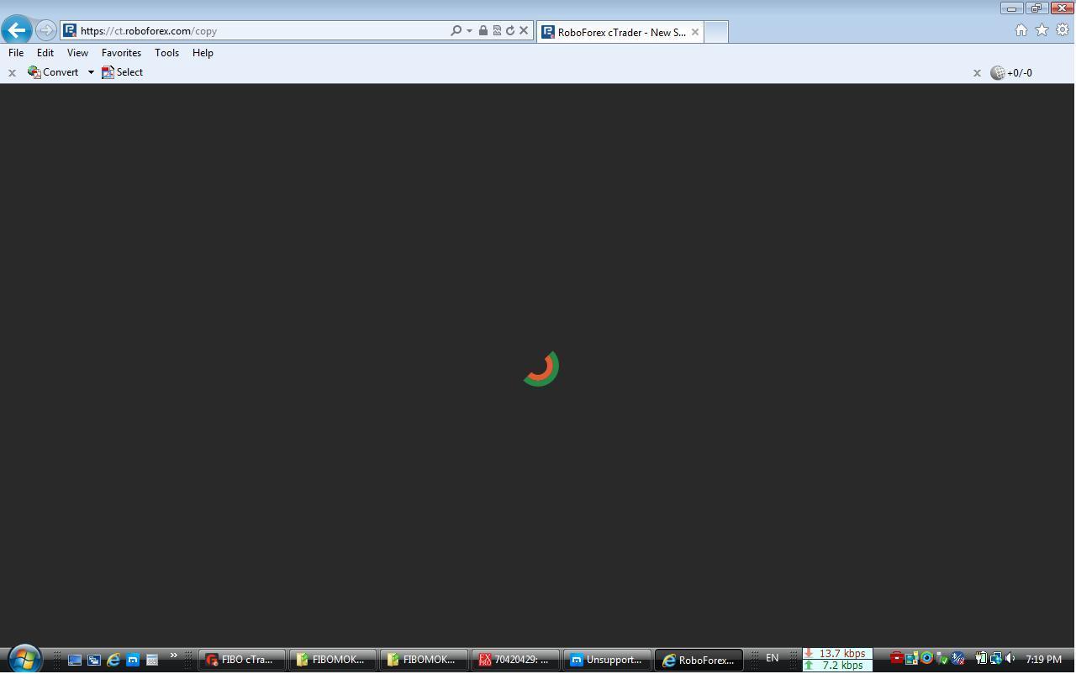Click the volume speaker tray icon
Image resolution: width=1076 pixels, height=674 pixels.
point(1010,659)
